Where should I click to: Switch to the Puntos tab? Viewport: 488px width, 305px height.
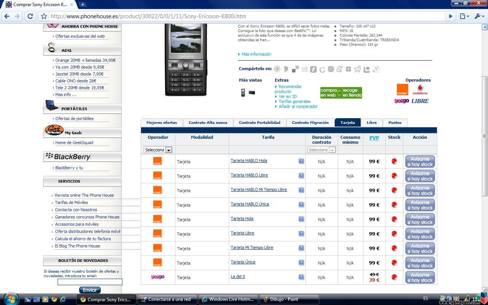click(395, 122)
